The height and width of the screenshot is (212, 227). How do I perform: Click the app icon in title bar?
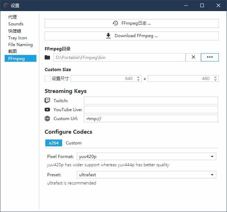6,5
